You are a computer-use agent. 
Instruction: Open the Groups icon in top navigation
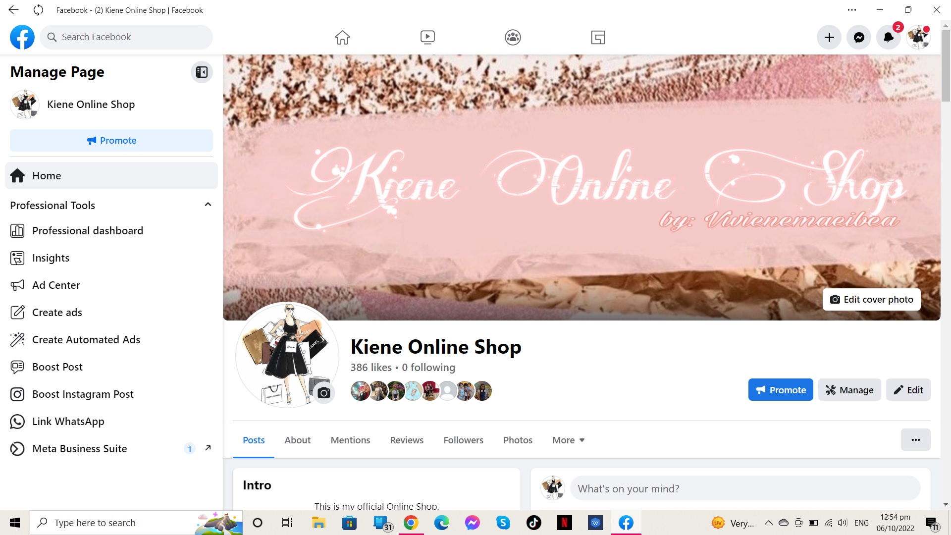(513, 37)
